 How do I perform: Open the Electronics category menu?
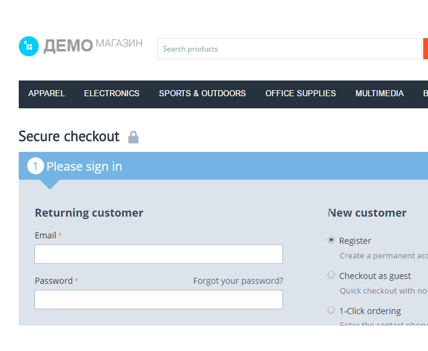[x=112, y=93]
